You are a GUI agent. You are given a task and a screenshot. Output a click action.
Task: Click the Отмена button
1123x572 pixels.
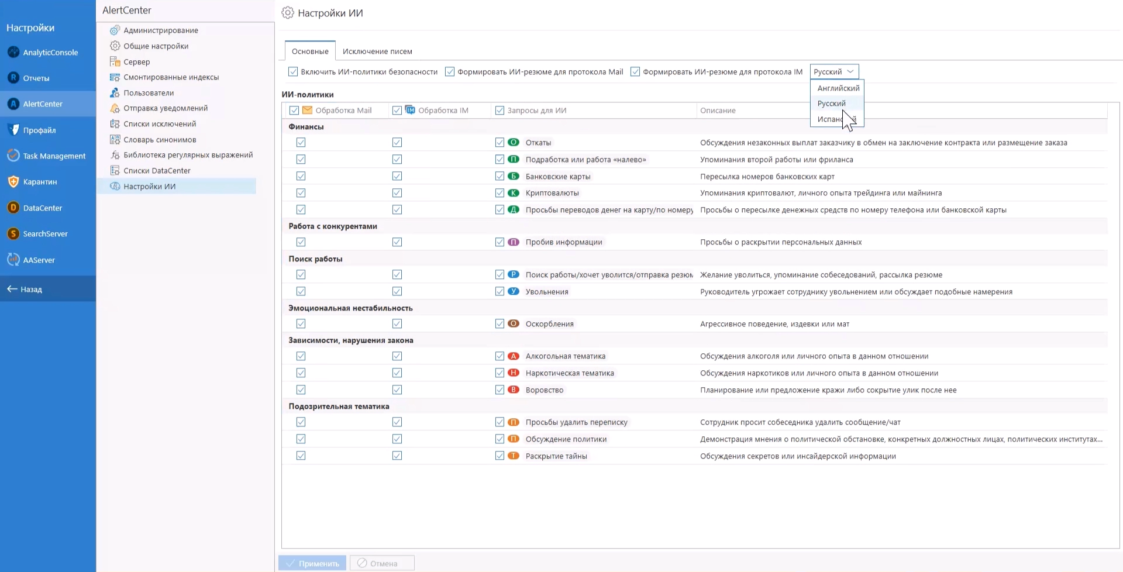tap(383, 563)
